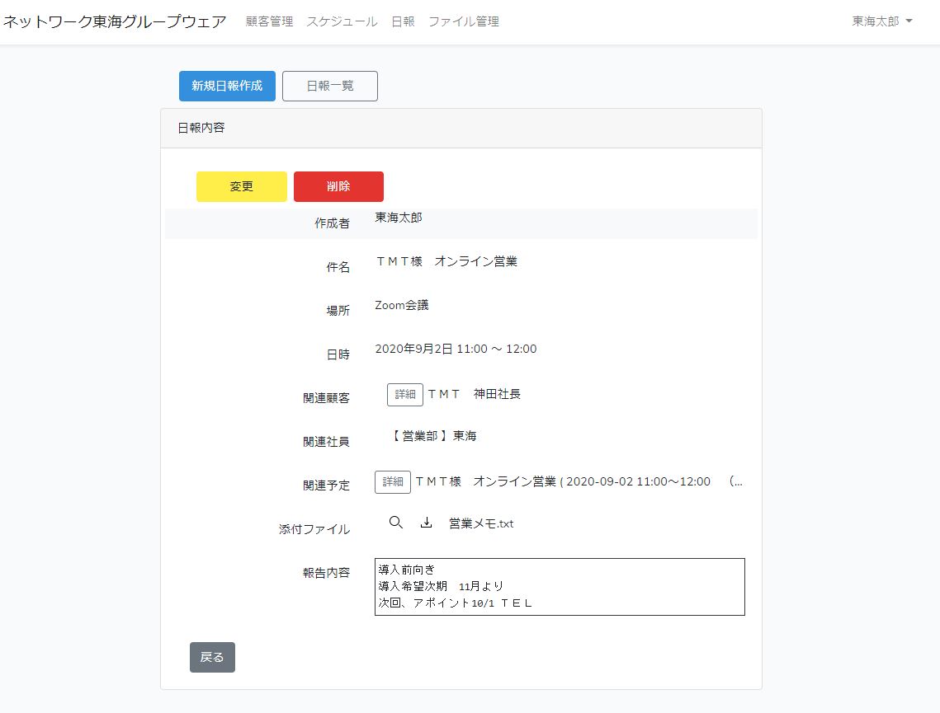Click the 日時 field label
Viewport: 940px width, 713px height.
pos(338,354)
